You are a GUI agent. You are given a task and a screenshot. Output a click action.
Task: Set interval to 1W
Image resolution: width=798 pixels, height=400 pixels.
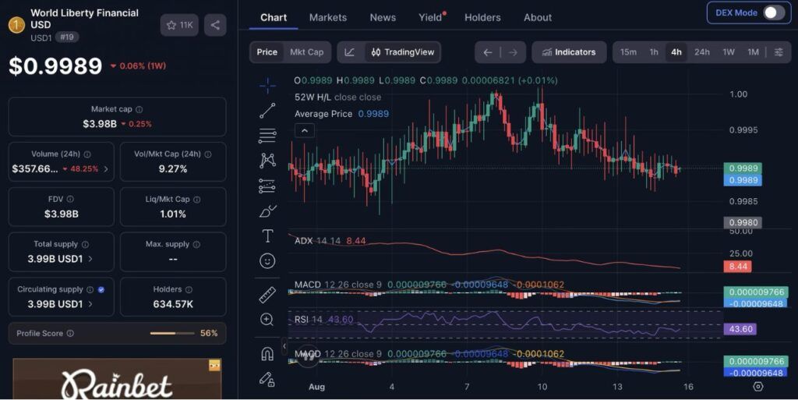click(729, 52)
